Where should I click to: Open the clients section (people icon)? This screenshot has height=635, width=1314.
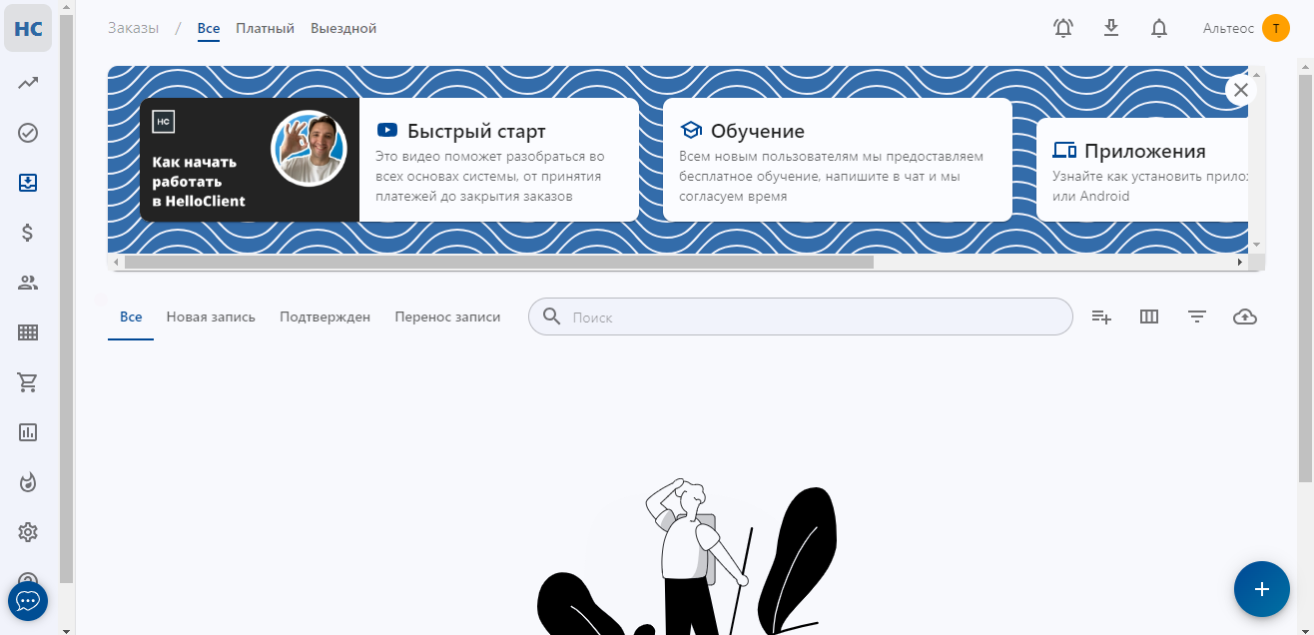[x=27, y=283]
